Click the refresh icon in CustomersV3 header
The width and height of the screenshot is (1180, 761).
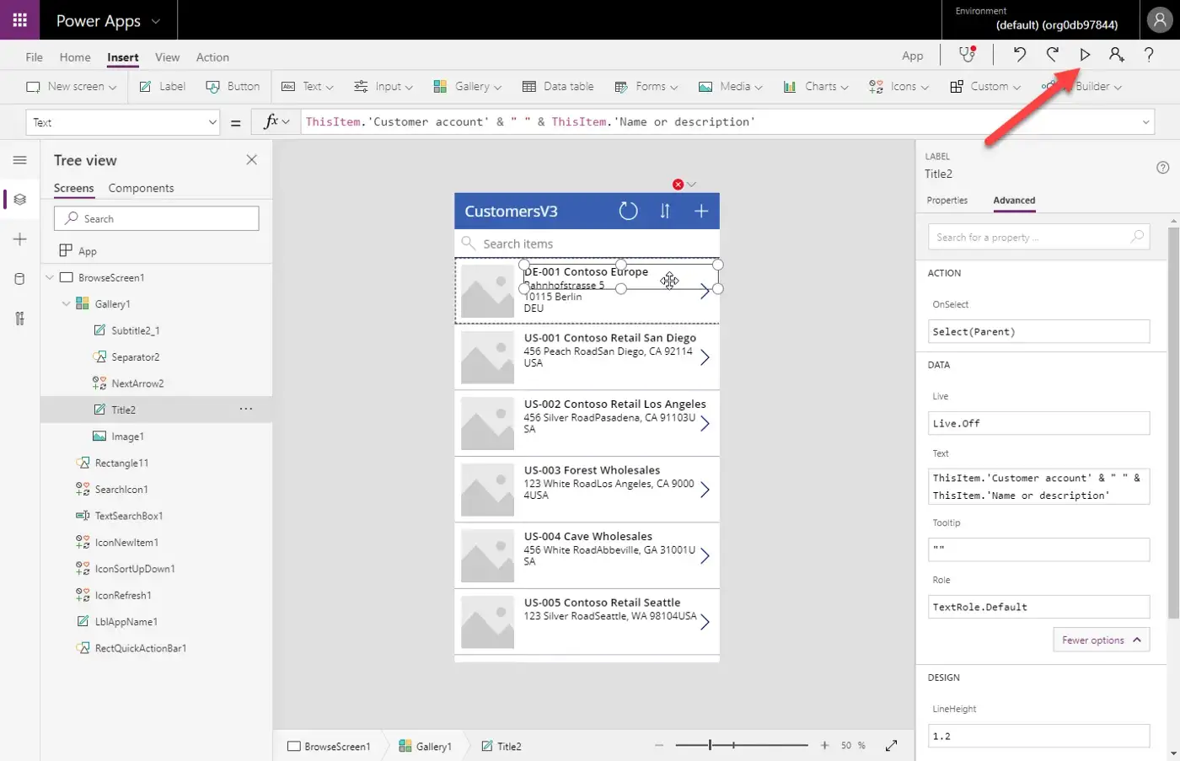pyautogui.click(x=628, y=211)
